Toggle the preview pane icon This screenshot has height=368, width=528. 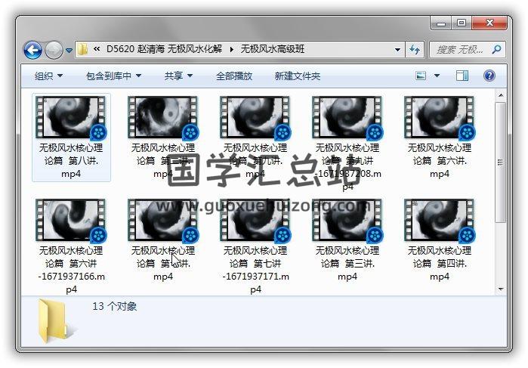coord(462,76)
